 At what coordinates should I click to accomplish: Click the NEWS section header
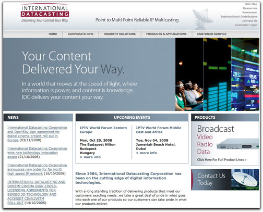pyautogui.click(x=38, y=117)
